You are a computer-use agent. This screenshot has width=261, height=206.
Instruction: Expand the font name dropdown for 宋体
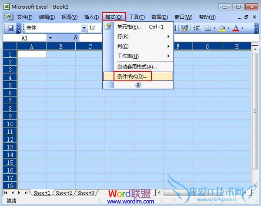(84, 28)
